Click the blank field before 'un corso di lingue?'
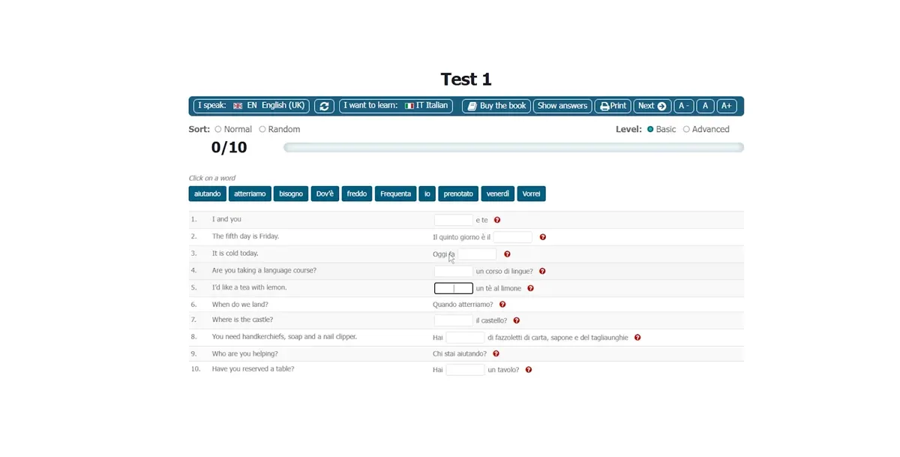The width and height of the screenshot is (900, 457). pos(454,272)
